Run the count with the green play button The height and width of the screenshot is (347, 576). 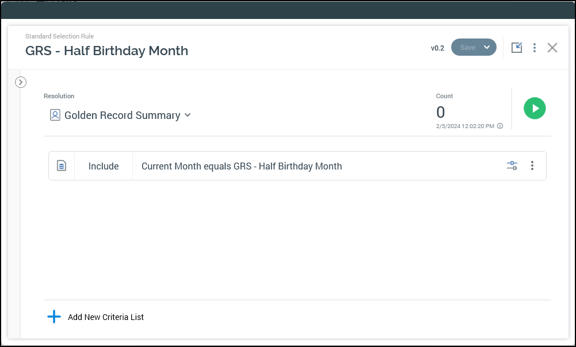point(535,108)
